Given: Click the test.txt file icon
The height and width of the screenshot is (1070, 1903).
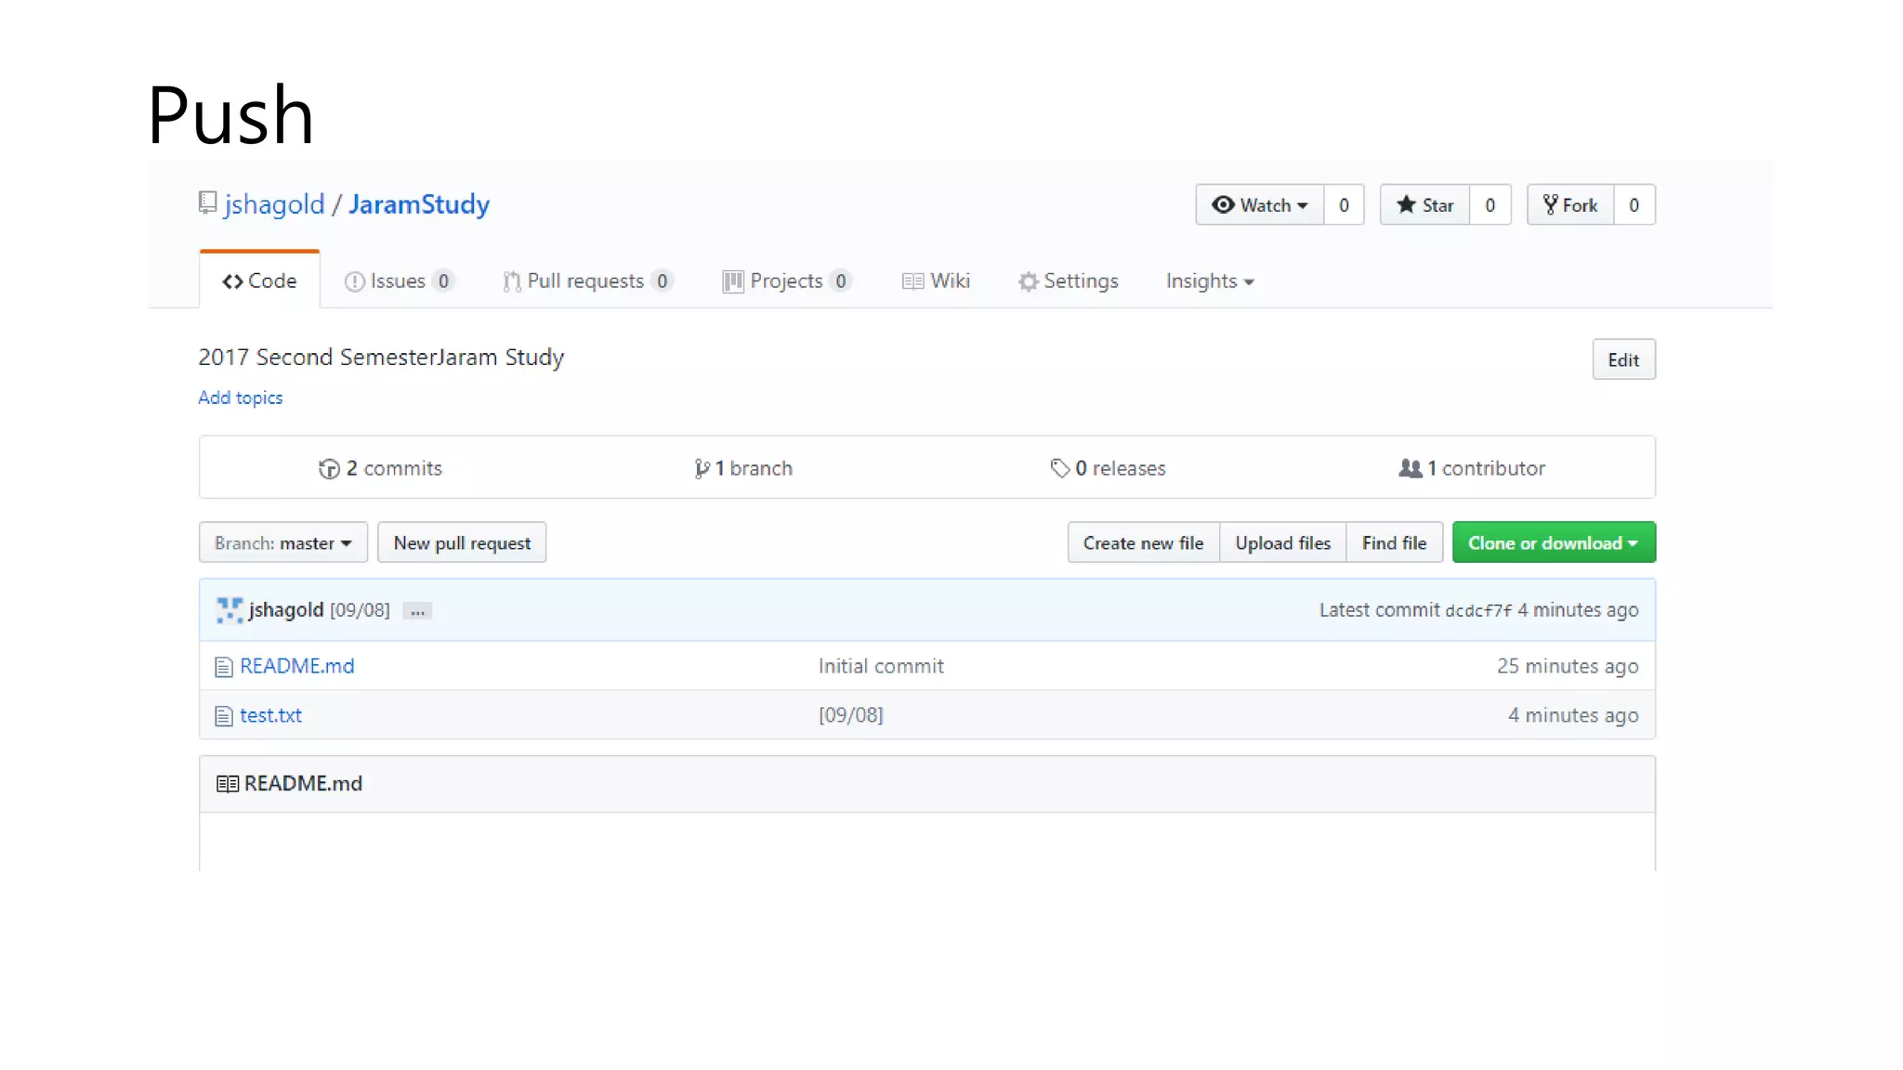Looking at the screenshot, I should point(223,716).
